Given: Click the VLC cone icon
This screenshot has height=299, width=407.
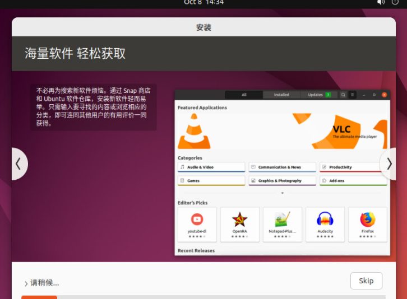Looking at the screenshot, I should [194, 131].
